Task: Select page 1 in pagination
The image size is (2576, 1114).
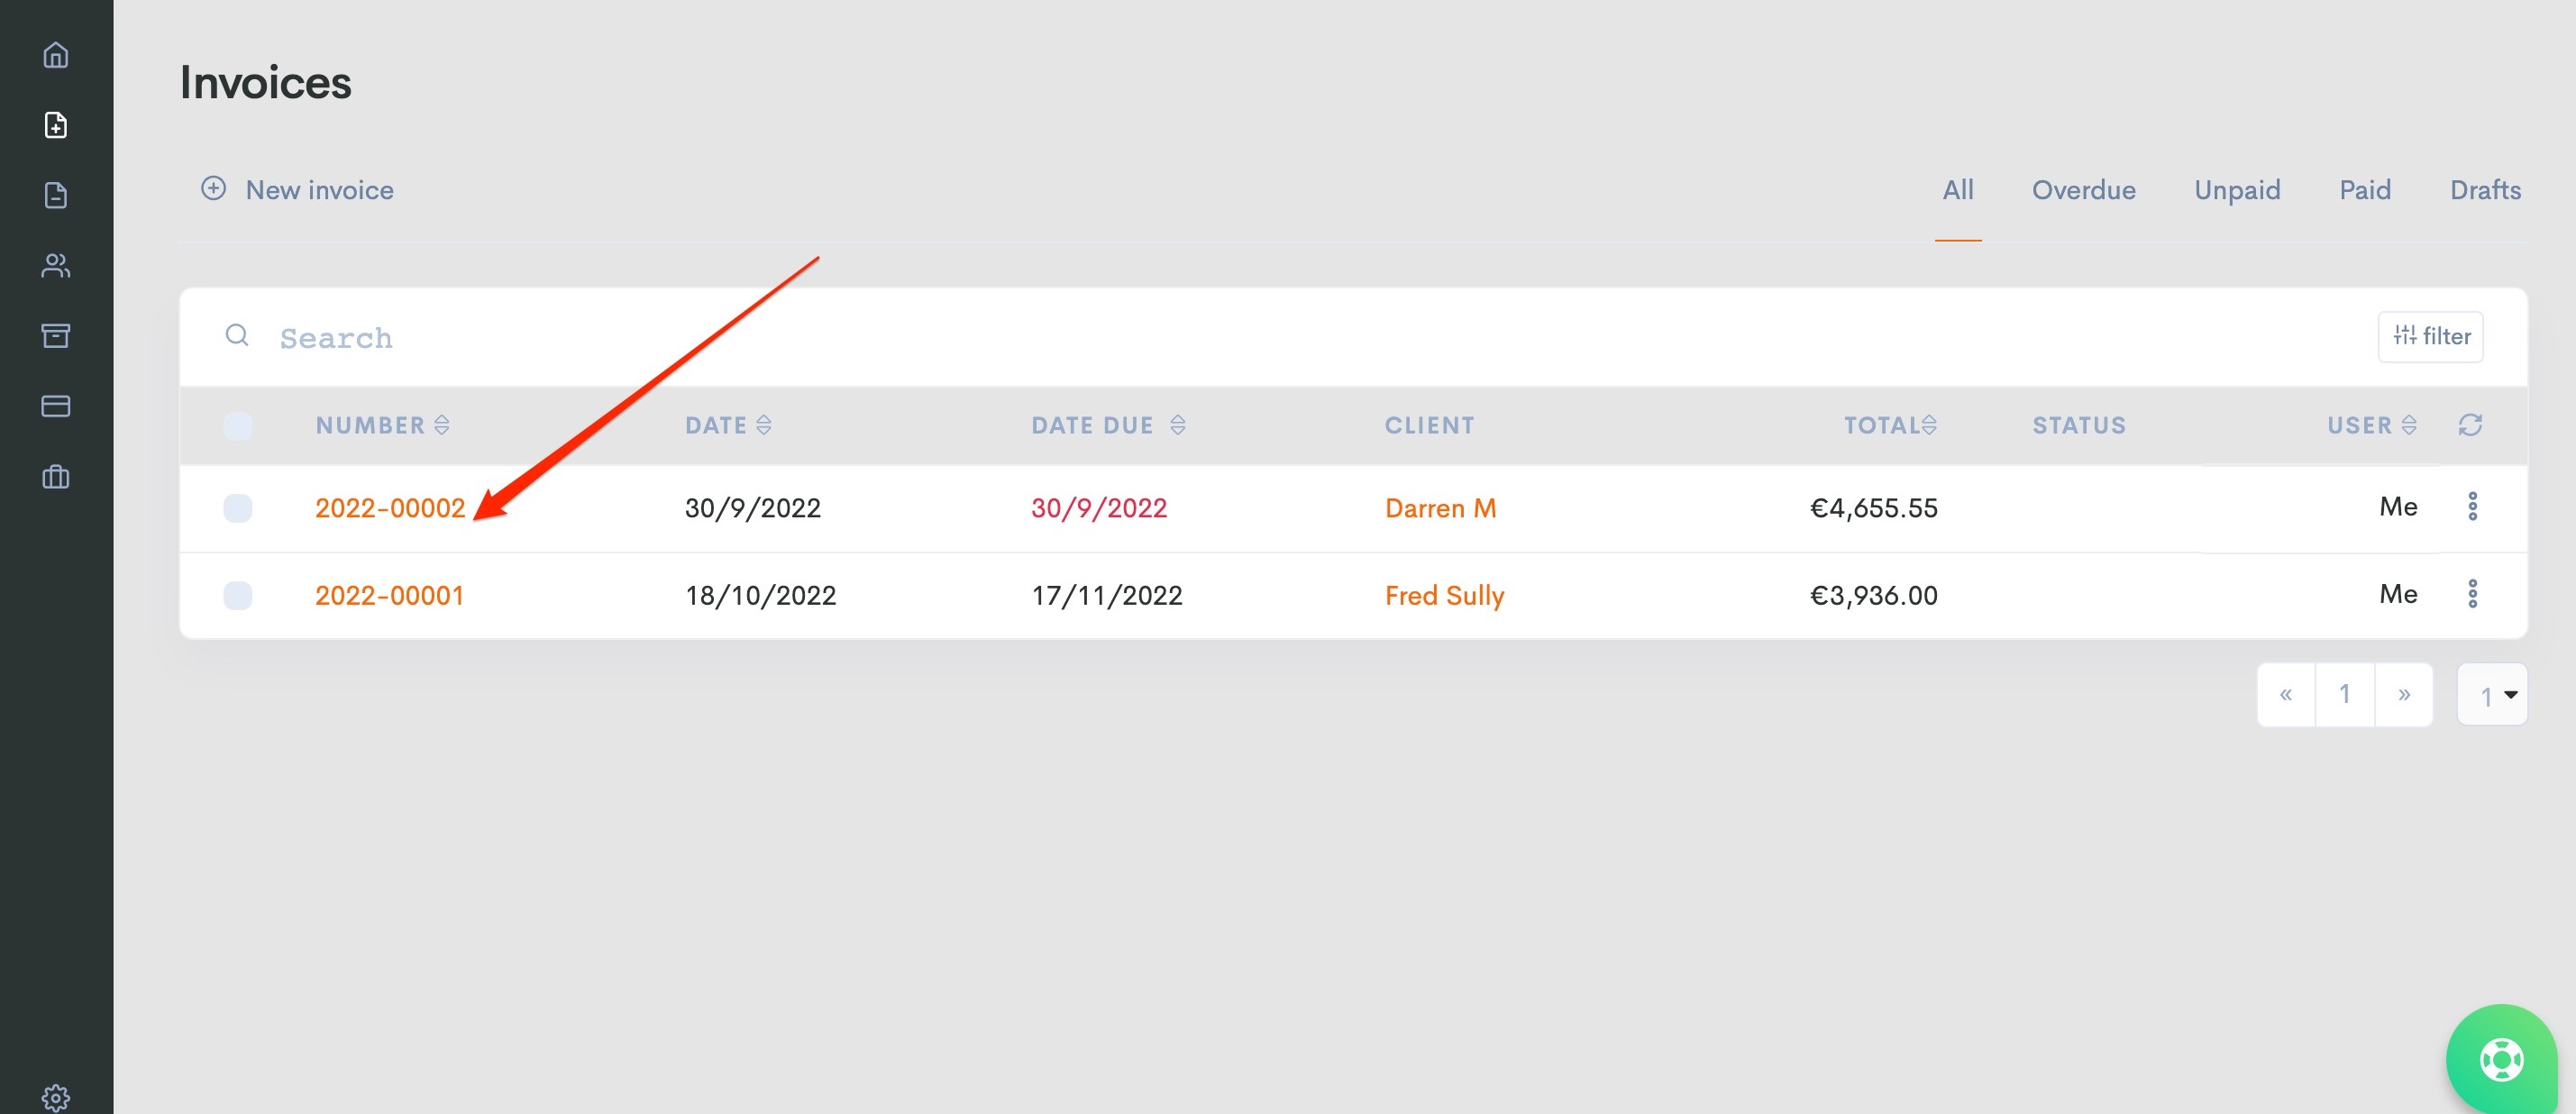Action: coord(2345,694)
